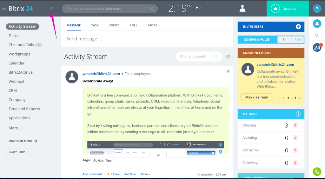Open notifications bell icon

[x=317, y=23]
